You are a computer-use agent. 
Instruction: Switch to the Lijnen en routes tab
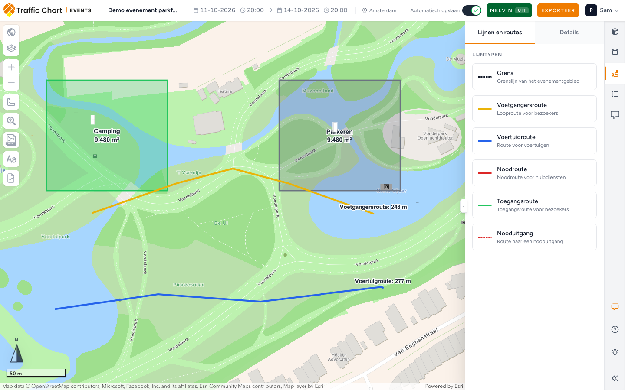click(500, 32)
